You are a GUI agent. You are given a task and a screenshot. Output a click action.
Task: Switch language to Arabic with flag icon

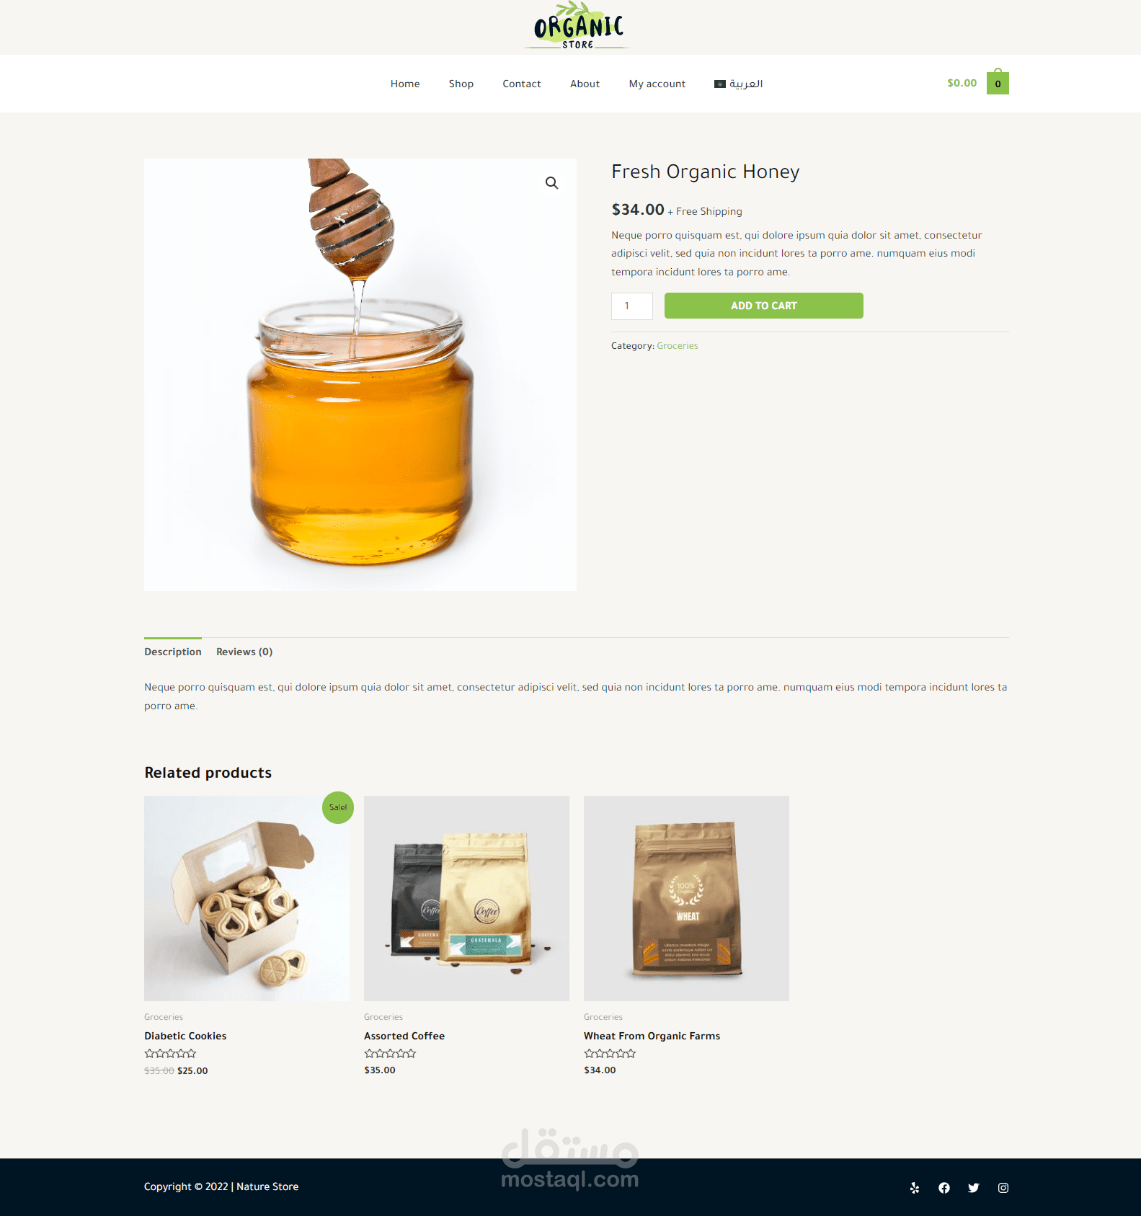tap(739, 84)
